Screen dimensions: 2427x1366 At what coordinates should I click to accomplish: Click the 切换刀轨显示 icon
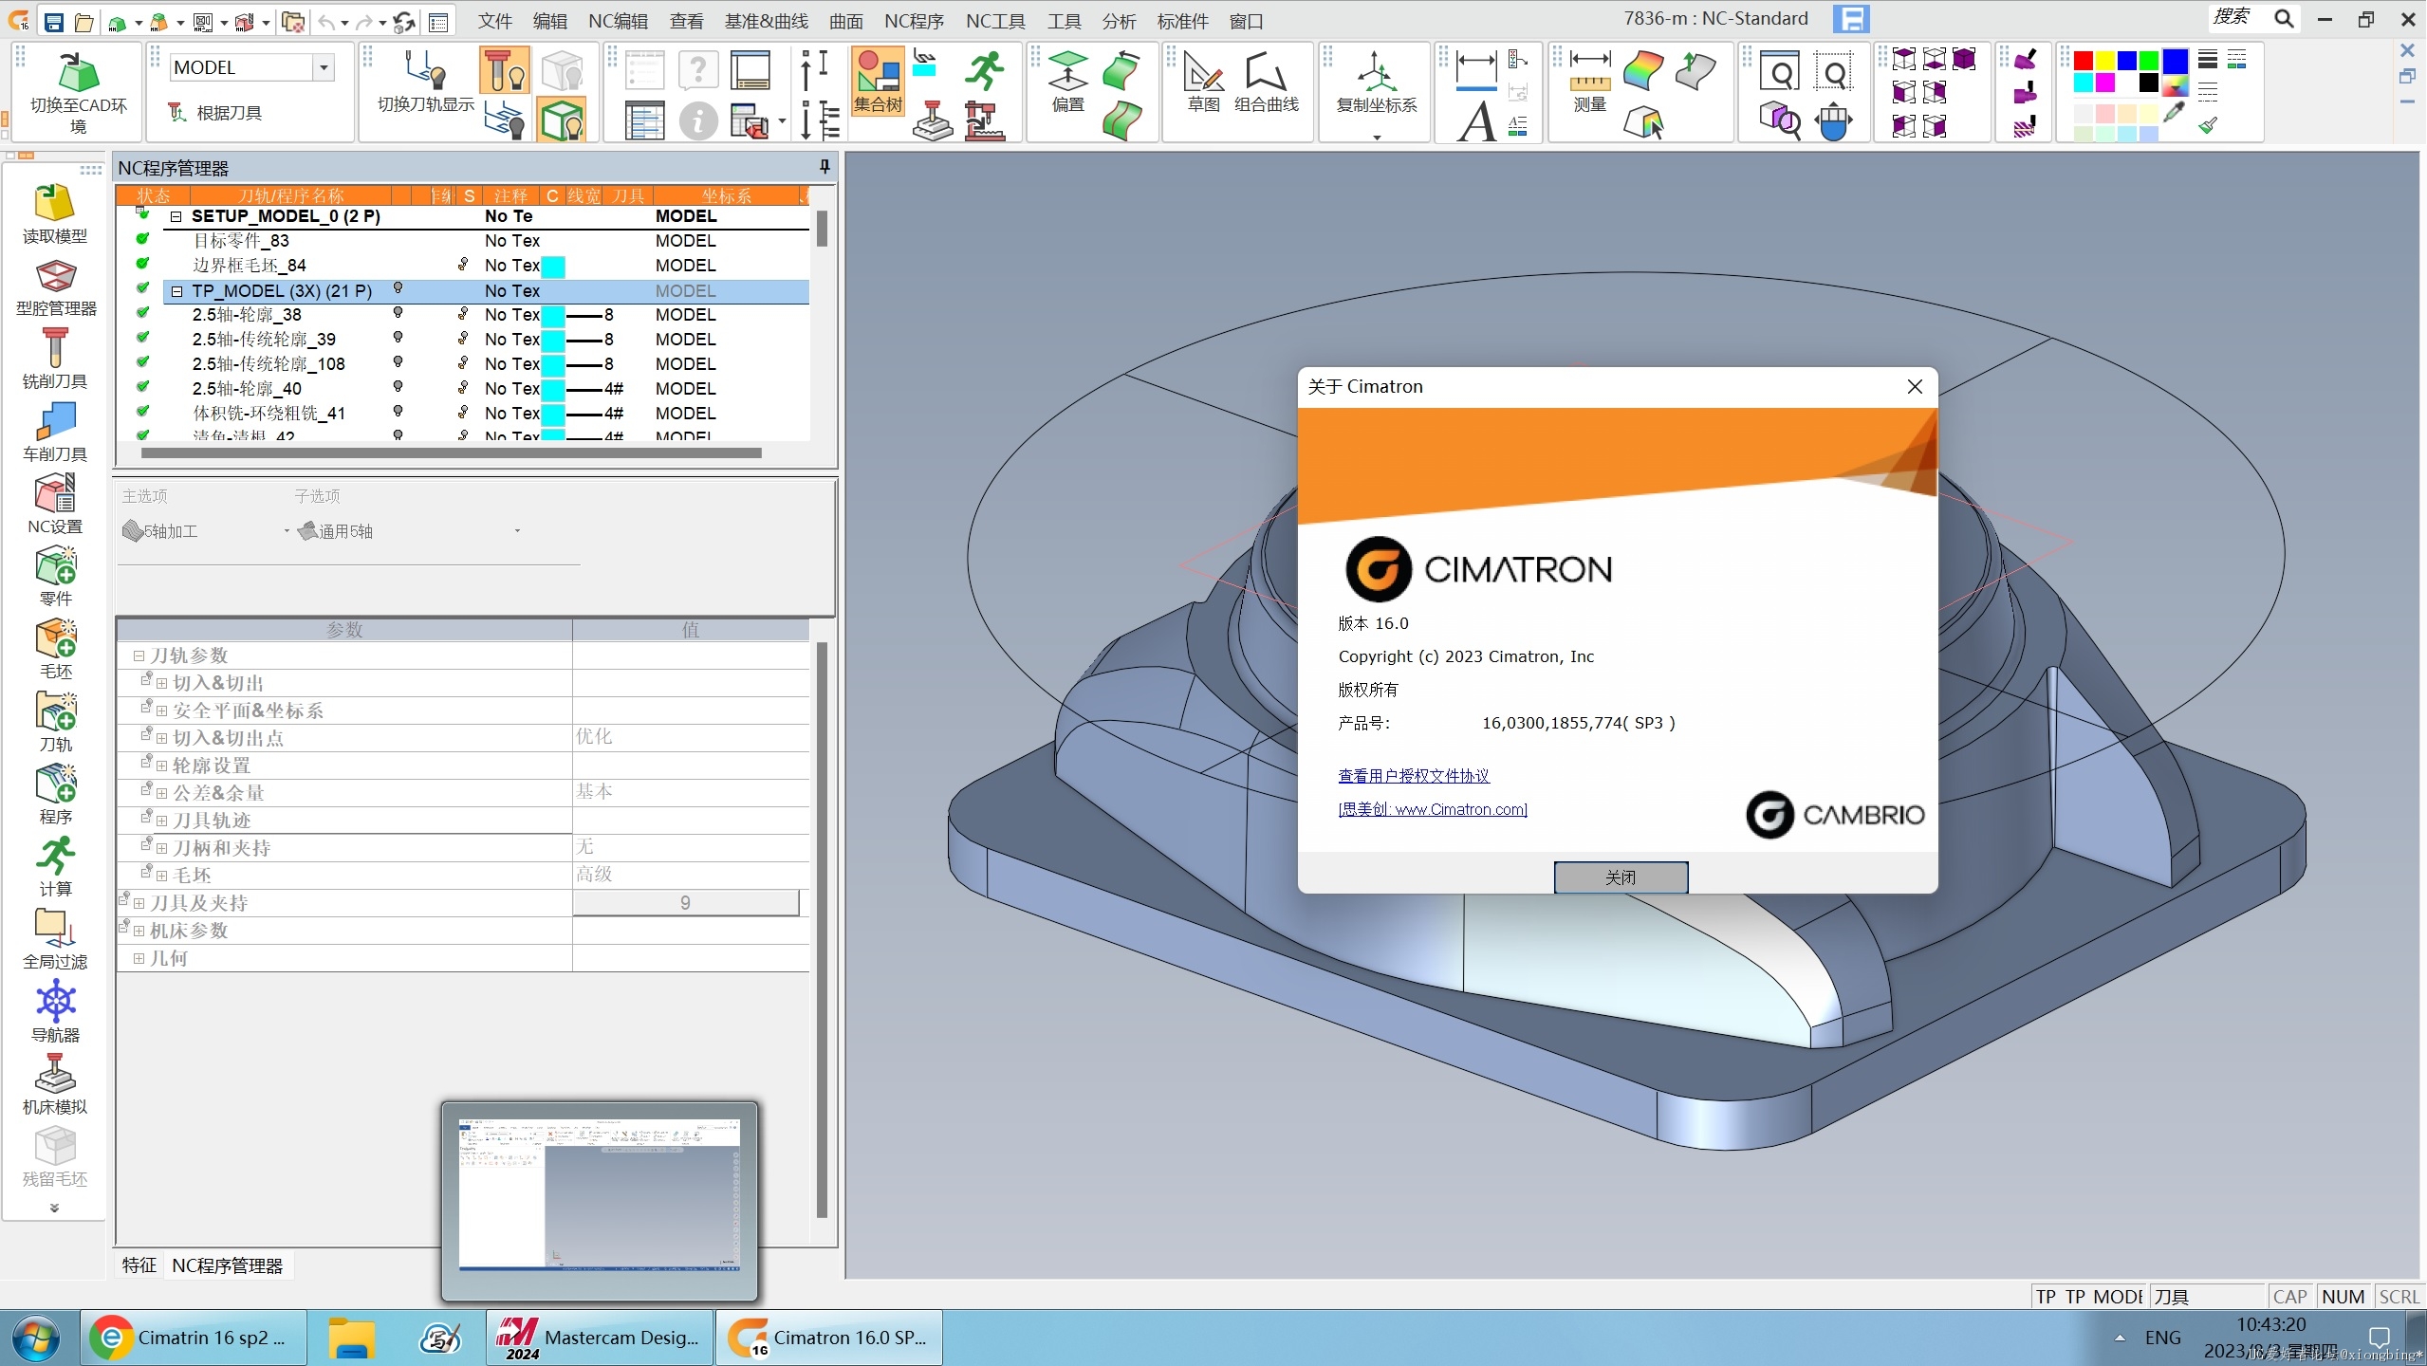click(425, 82)
